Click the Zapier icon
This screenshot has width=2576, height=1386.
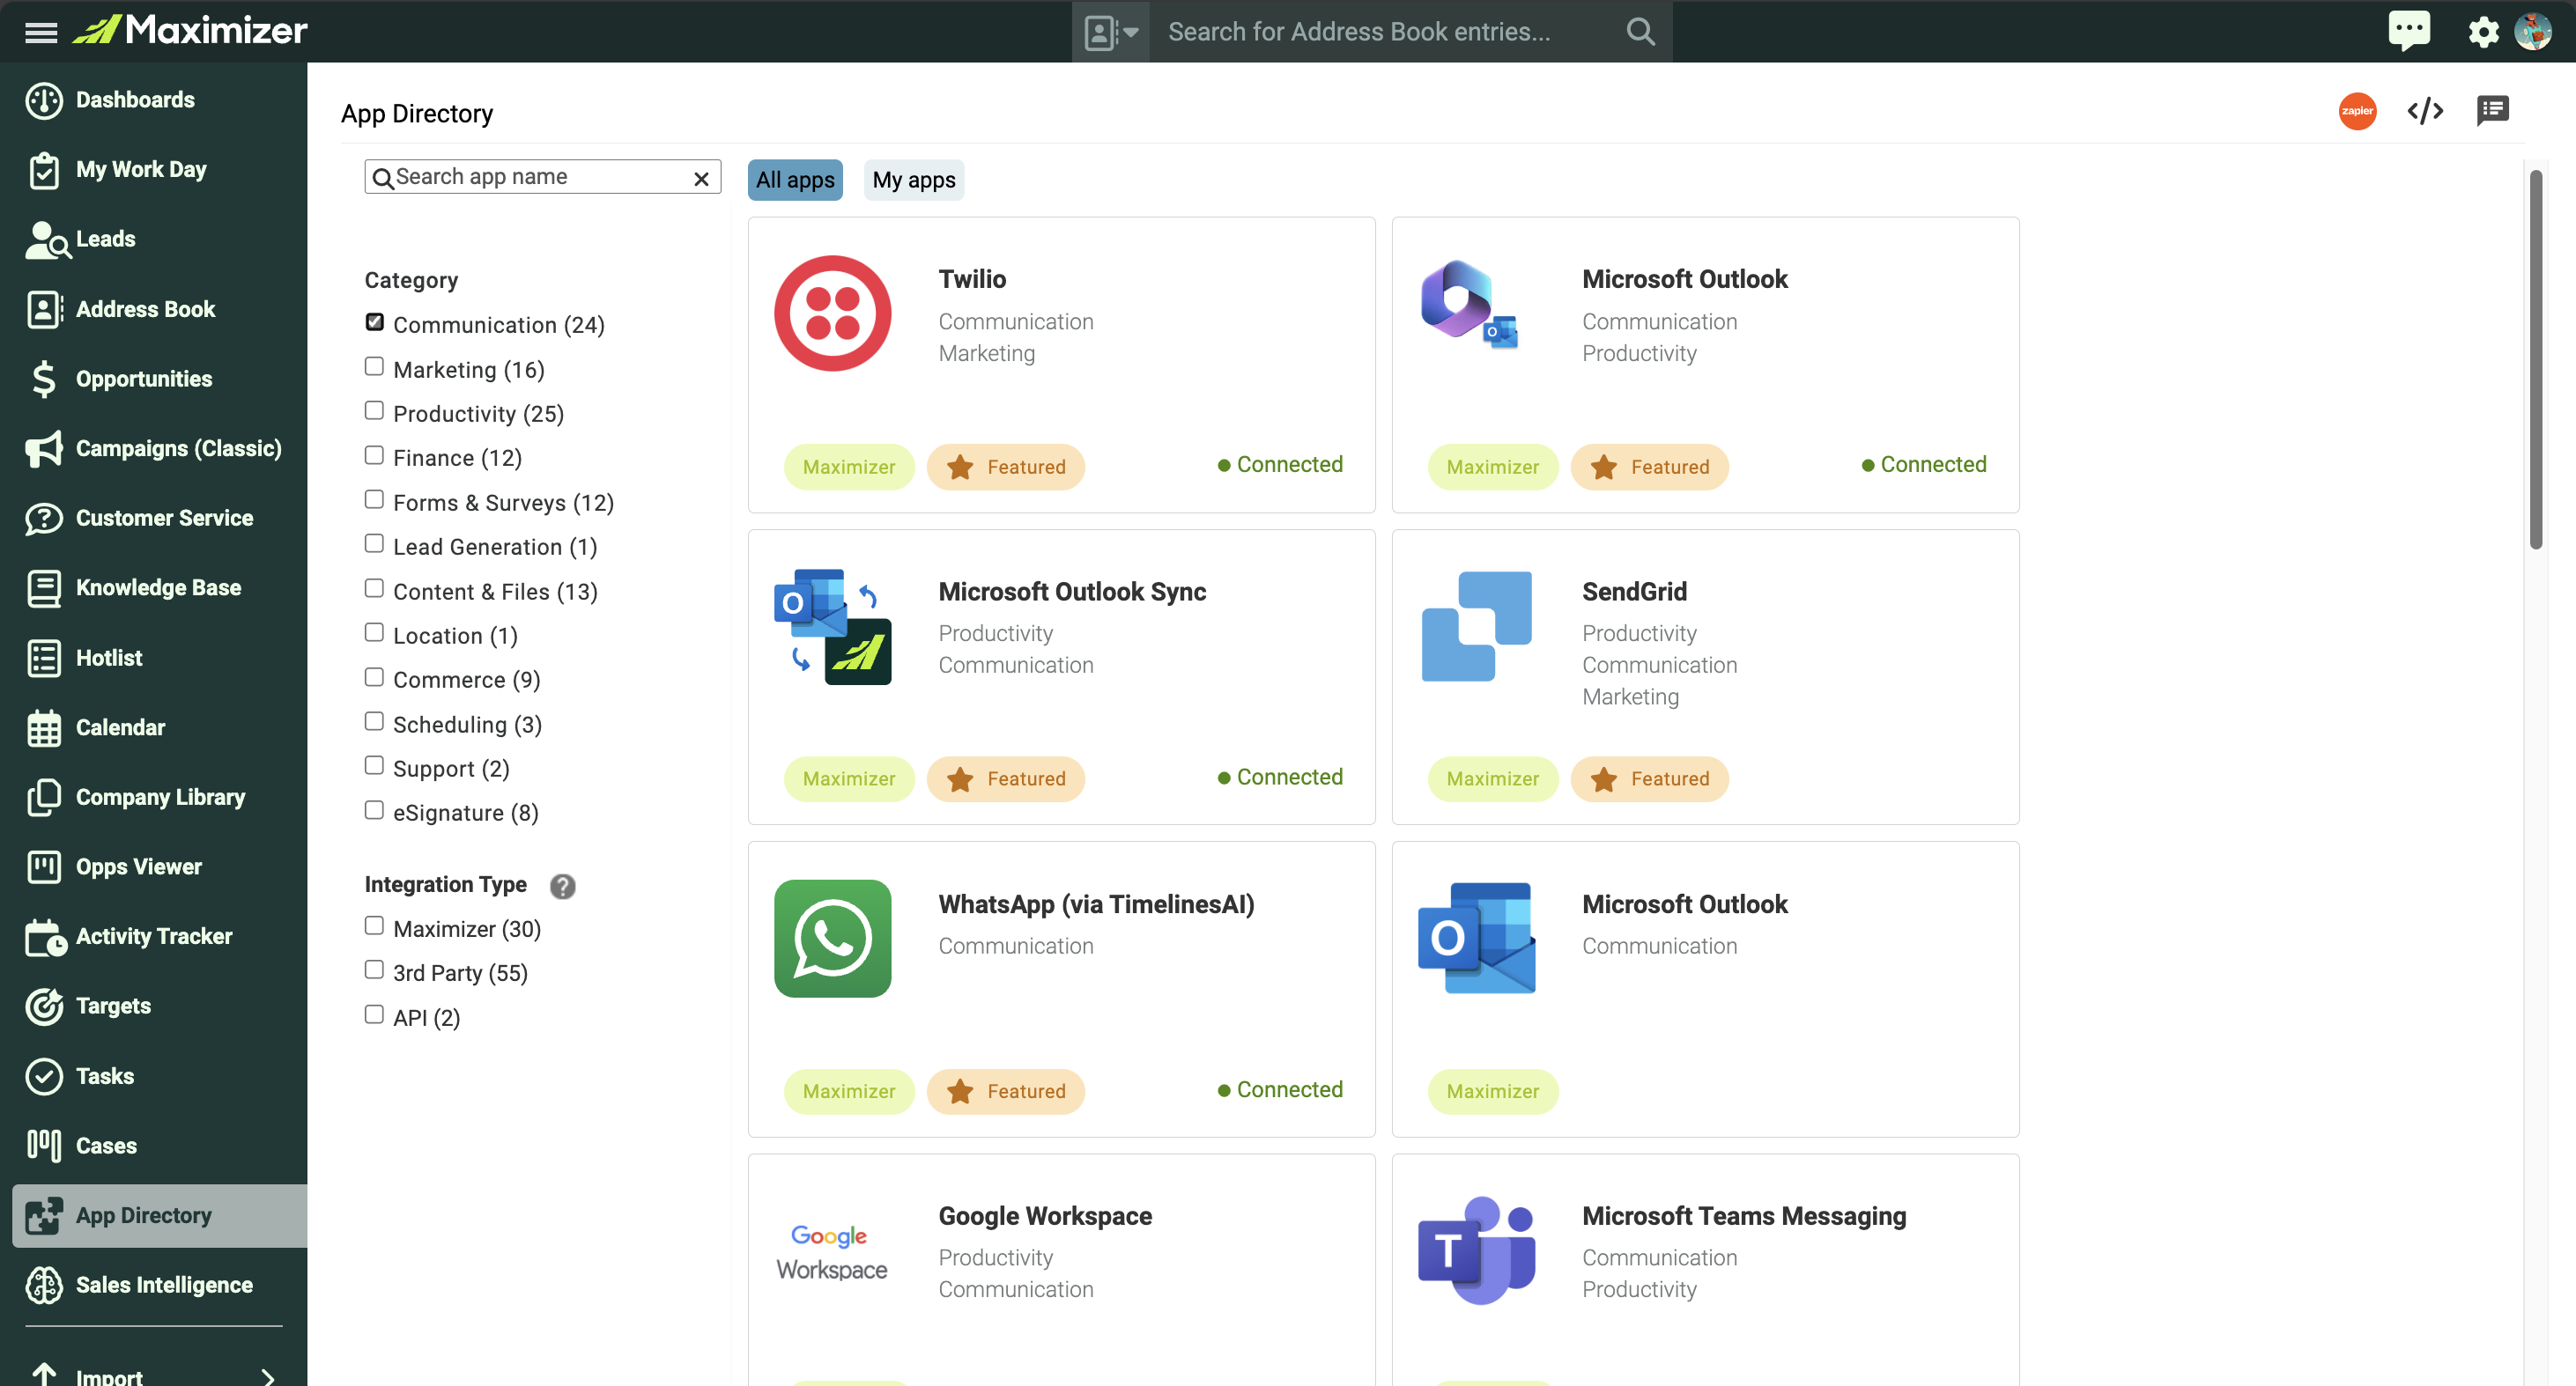2357,111
